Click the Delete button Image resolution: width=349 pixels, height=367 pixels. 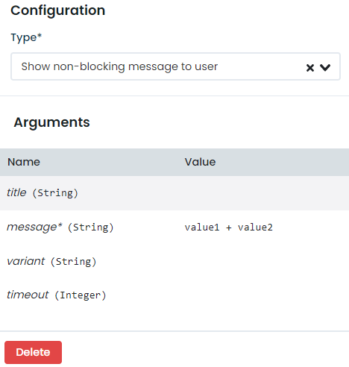[33, 352]
